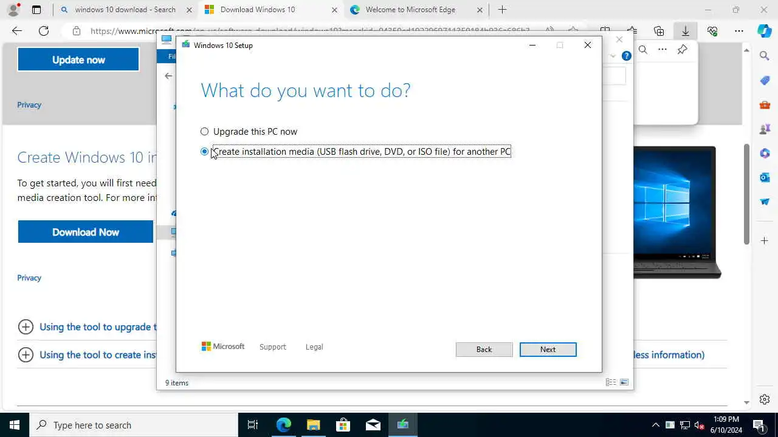The width and height of the screenshot is (778, 437).
Task: Expand 'Using the tool to upgrade' section
Action: click(26, 327)
